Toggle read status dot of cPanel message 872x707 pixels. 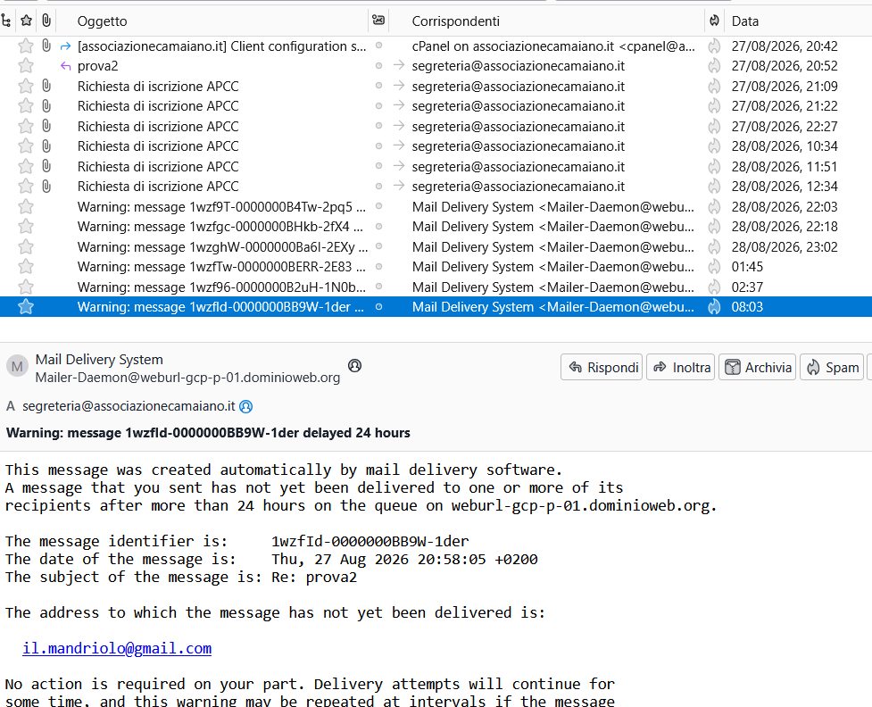point(378,46)
